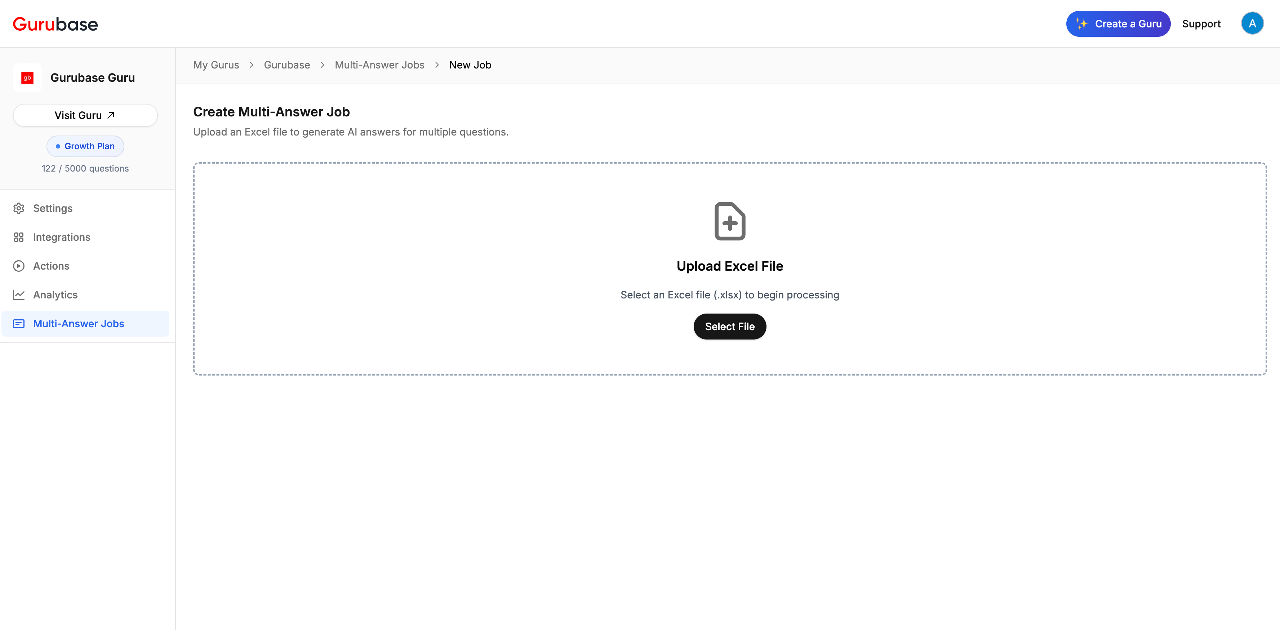Screen dimensions: 1280x630
Task: Open the Settings sidebar item
Action: (53, 208)
